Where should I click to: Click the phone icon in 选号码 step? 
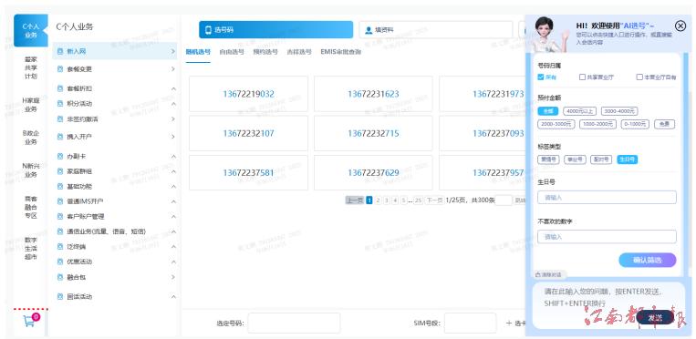(208, 30)
